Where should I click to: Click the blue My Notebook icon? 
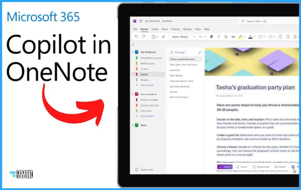coord(137,52)
